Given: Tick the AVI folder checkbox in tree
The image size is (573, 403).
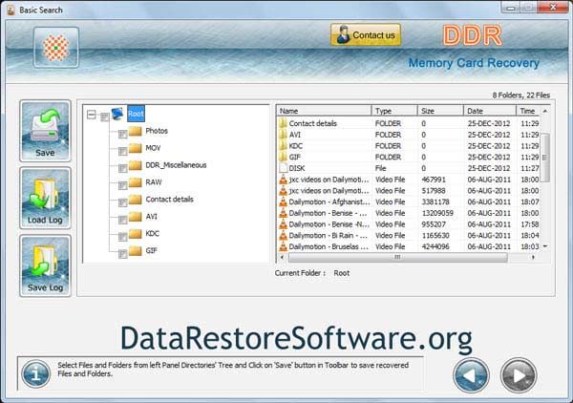Looking at the screenshot, I should pyautogui.click(x=123, y=220).
